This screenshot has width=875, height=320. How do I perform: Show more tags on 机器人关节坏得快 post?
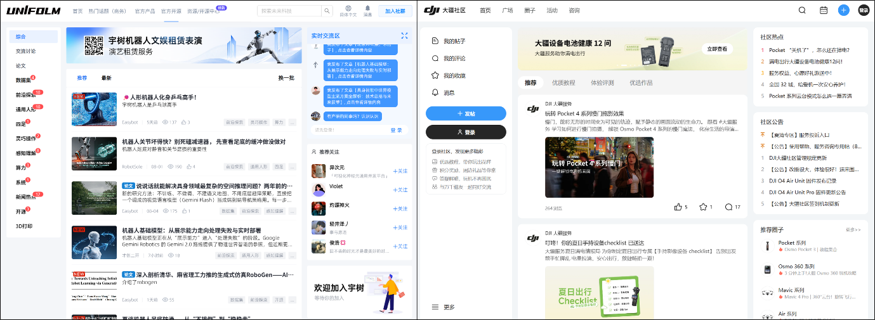tap(293, 167)
